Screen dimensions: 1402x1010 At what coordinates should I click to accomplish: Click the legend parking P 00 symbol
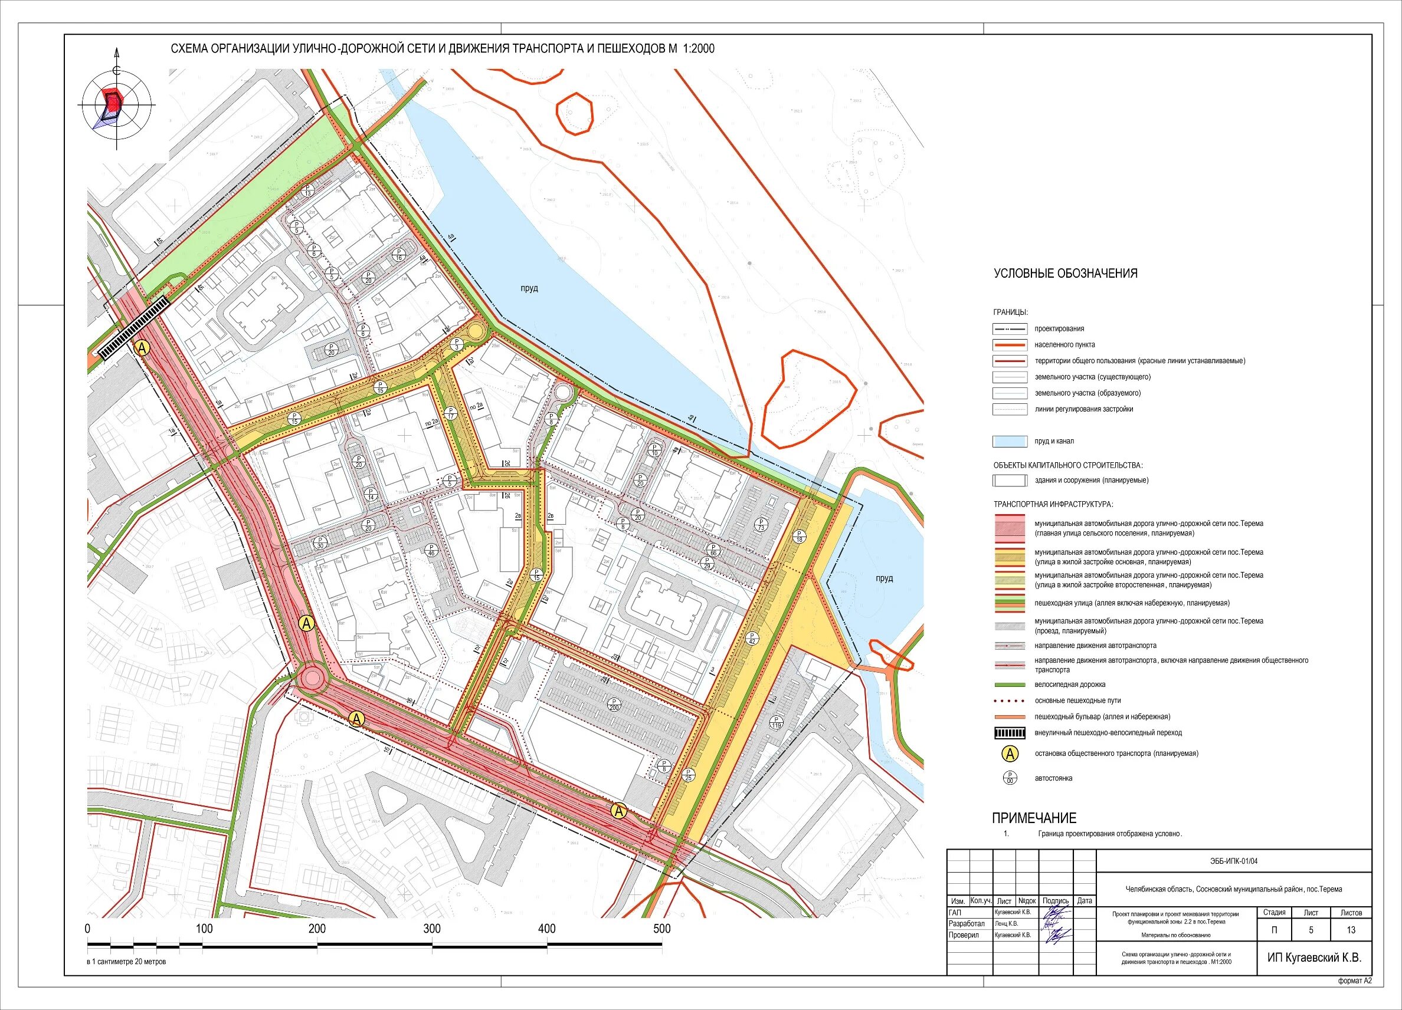click(x=1010, y=778)
